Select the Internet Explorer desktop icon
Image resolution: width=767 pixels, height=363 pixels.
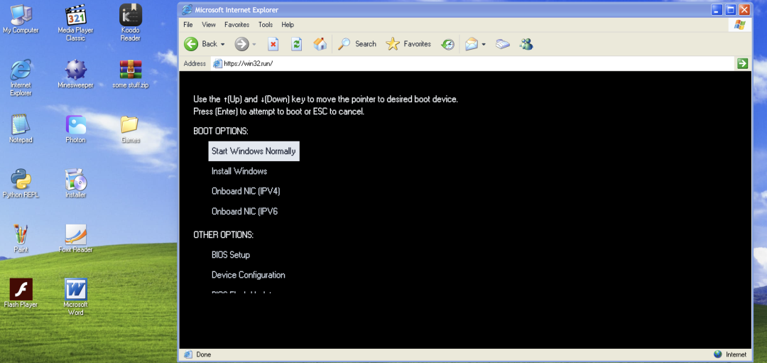pos(21,77)
